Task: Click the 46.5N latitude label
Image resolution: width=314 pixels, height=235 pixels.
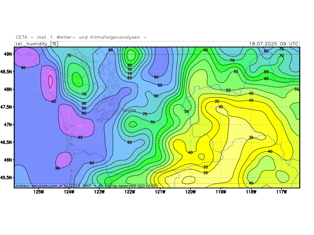Action: coord(6,142)
